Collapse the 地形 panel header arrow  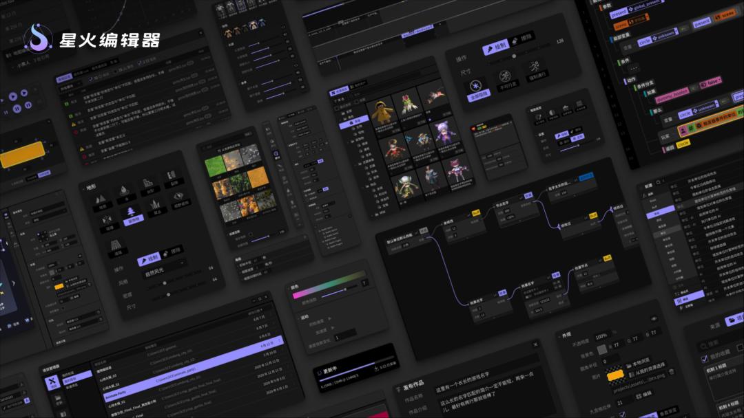[x=83, y=188]
